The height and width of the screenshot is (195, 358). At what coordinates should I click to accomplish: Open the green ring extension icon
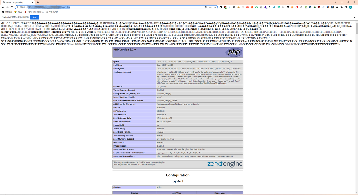256,7
